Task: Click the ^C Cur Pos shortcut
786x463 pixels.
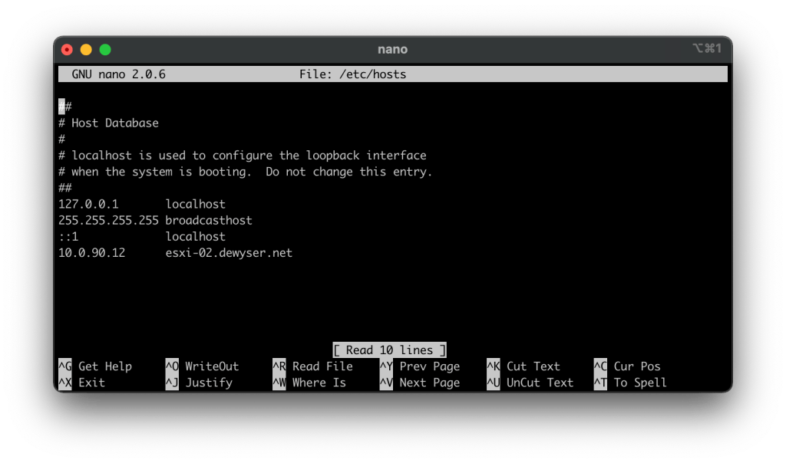Action: pyautogui.click(x=627, y=366)
